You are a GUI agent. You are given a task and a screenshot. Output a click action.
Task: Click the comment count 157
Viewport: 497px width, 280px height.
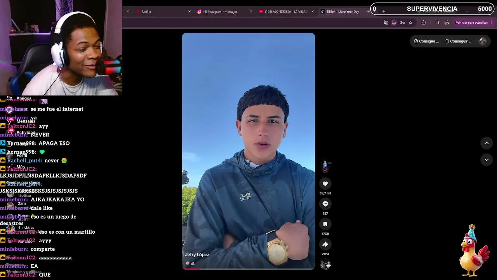[325, 213]
